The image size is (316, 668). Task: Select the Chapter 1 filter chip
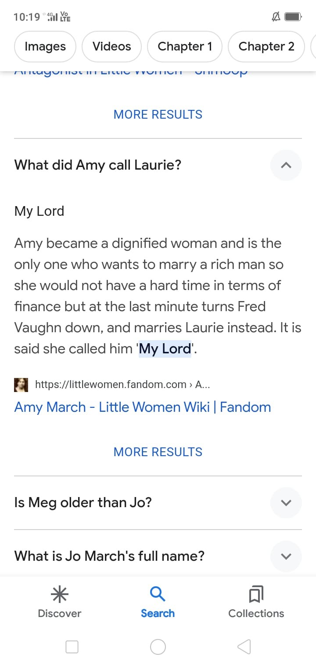point(185,47)
